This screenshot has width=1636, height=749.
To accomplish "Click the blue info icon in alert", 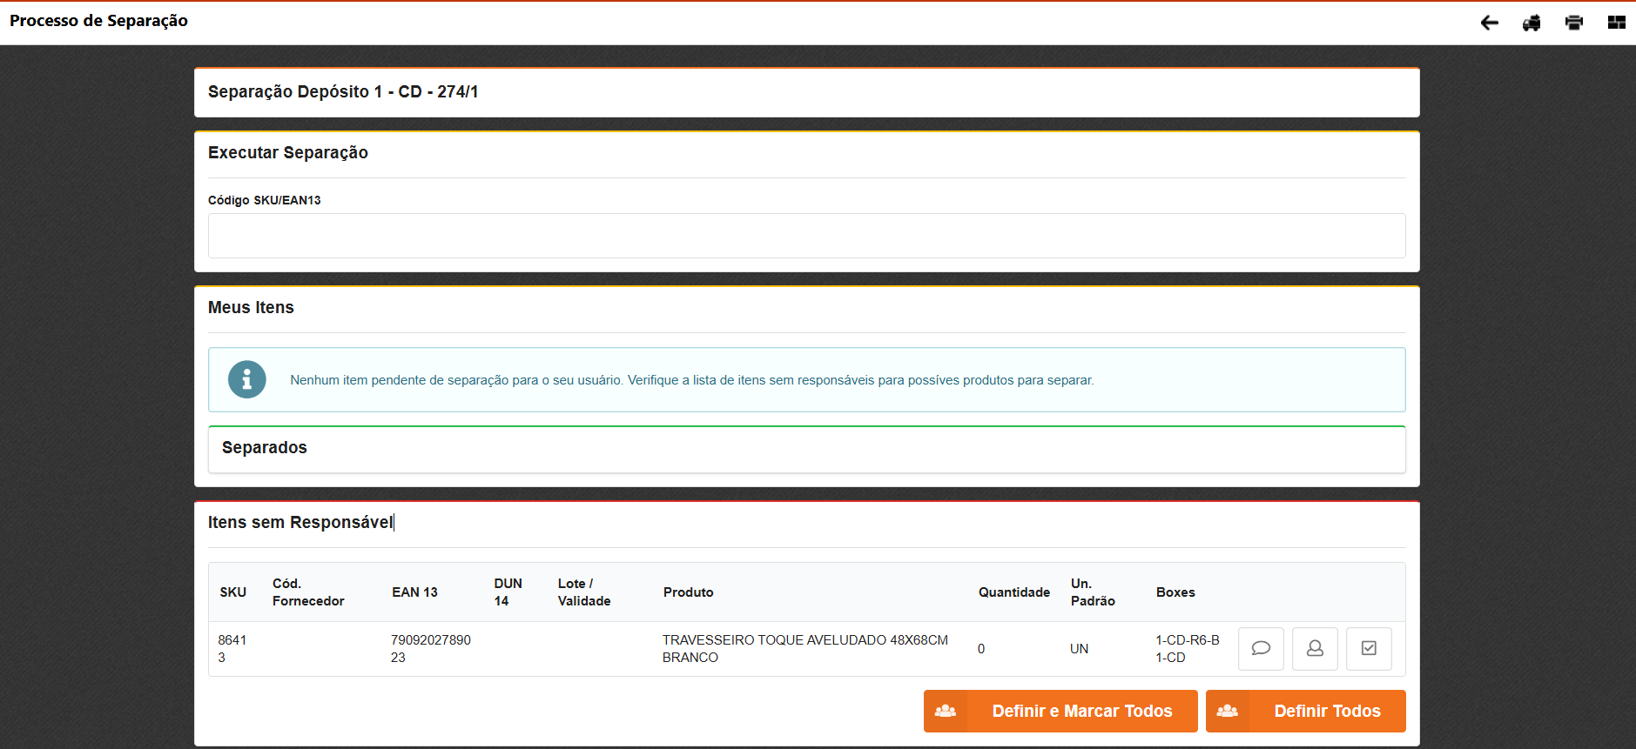I will (x=247, y=380).
